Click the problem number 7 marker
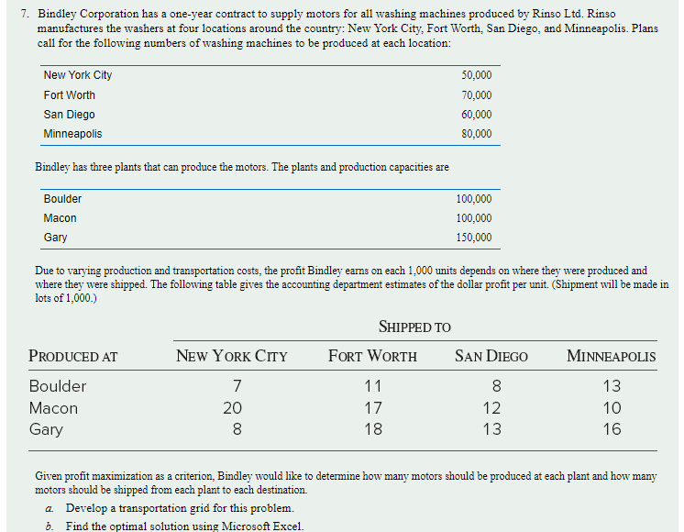The image size is (684, 532). point(25,14)
